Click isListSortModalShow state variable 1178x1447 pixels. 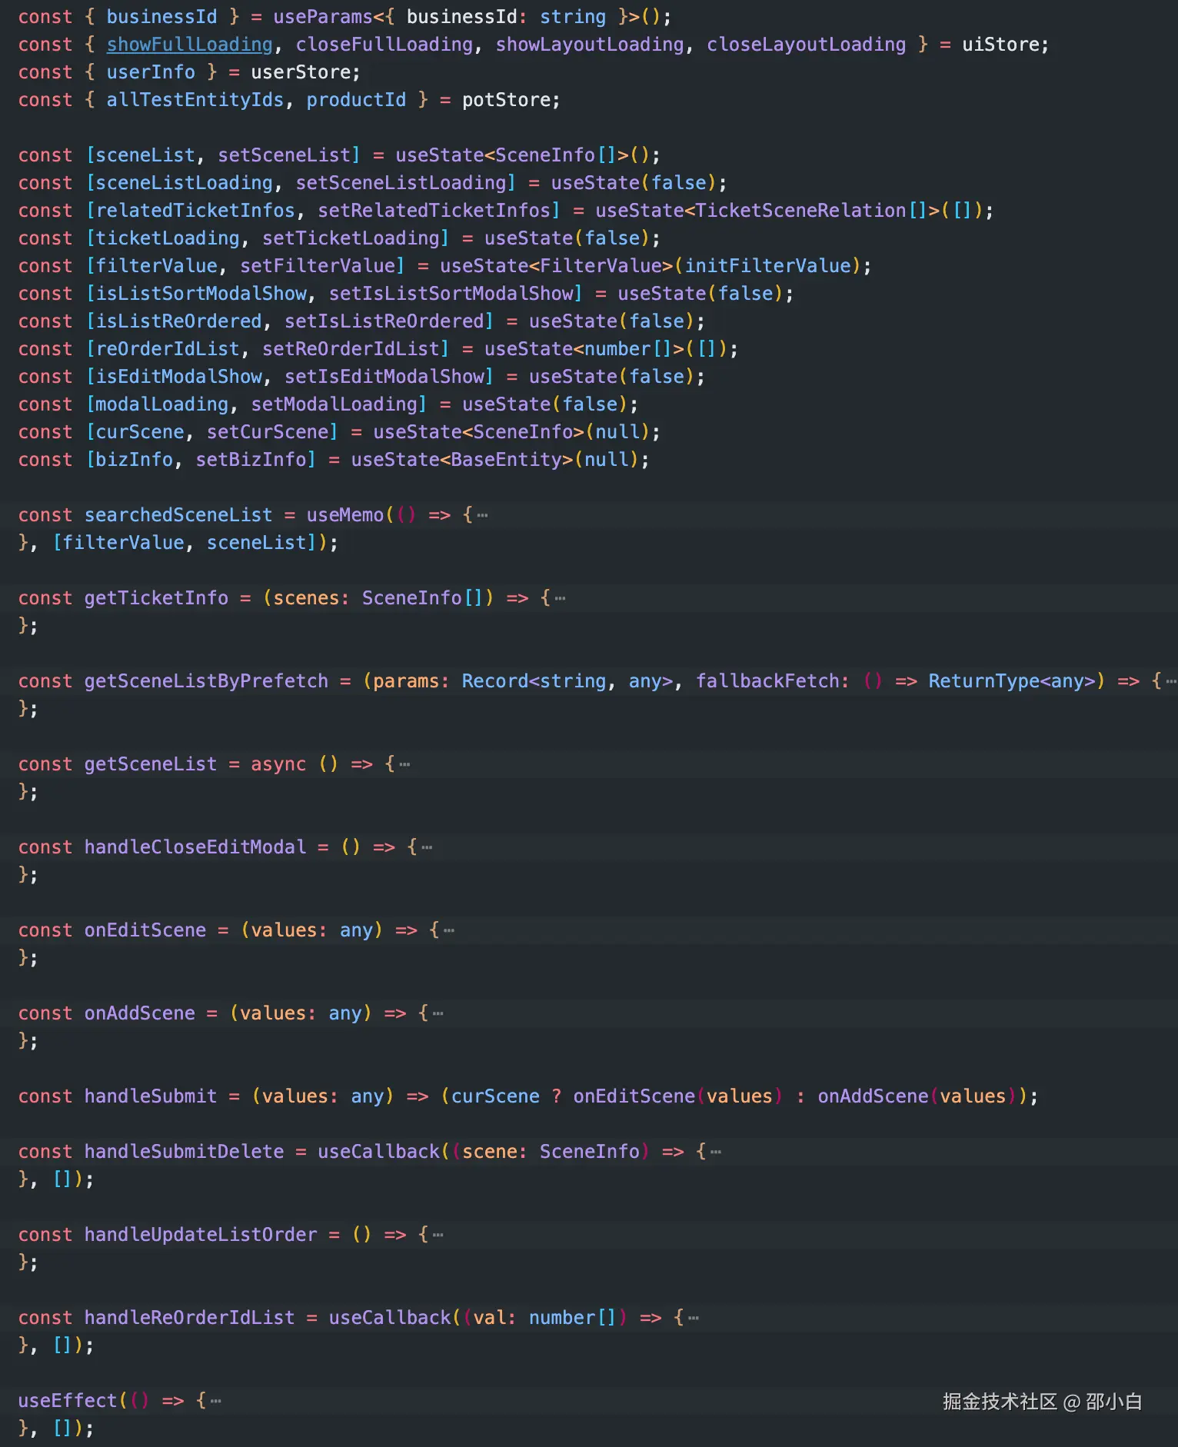pyautogui.click(x=201, y=294)
